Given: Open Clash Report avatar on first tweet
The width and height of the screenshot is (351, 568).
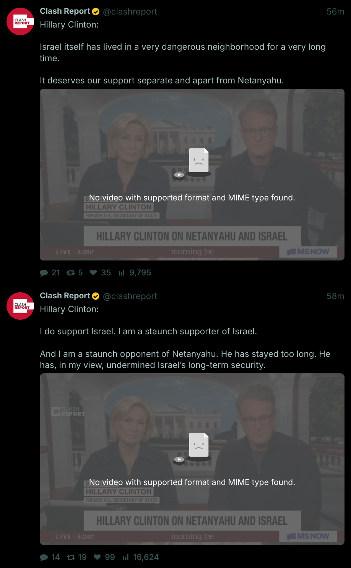Looking at the screenshot, I should tap(20, 21).
